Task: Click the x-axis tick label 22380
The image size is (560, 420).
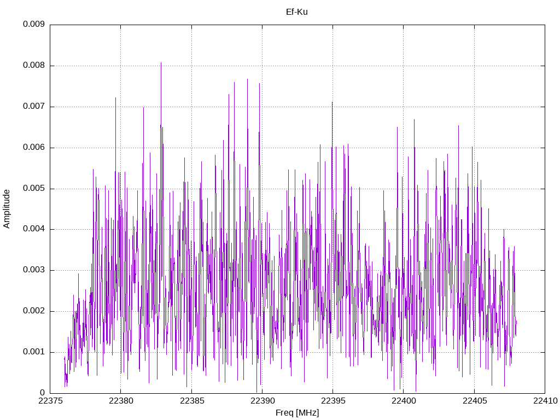Action: [x=121, y=401]
